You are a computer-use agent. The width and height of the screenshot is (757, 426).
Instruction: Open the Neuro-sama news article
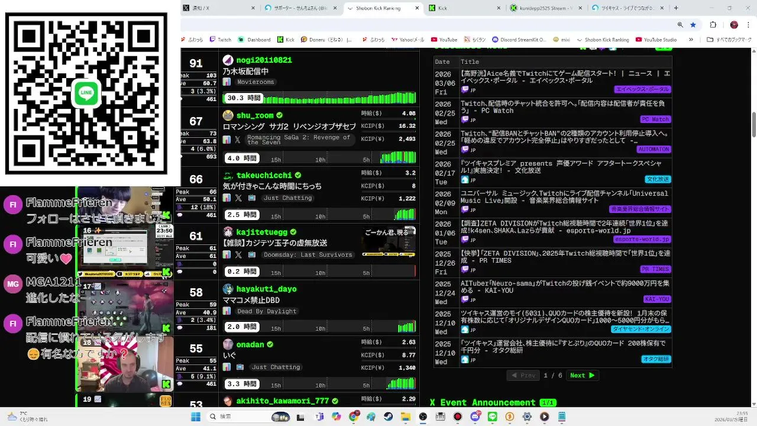click(565, 287)
